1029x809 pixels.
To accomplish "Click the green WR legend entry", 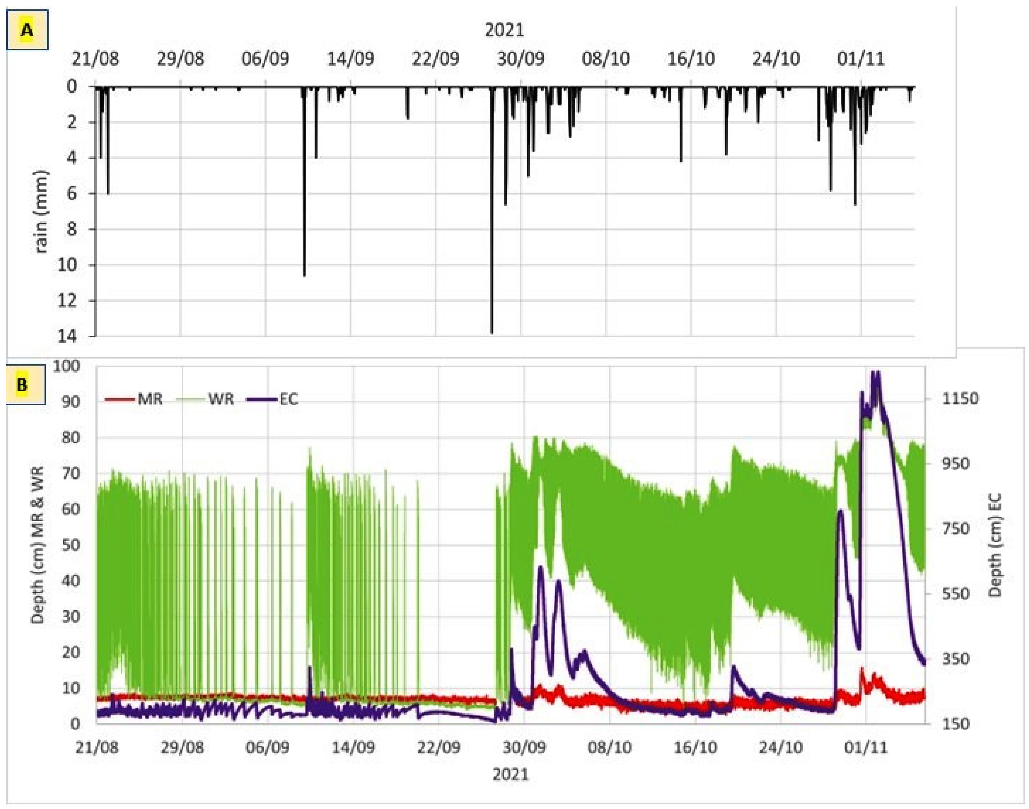I will 205,399.
